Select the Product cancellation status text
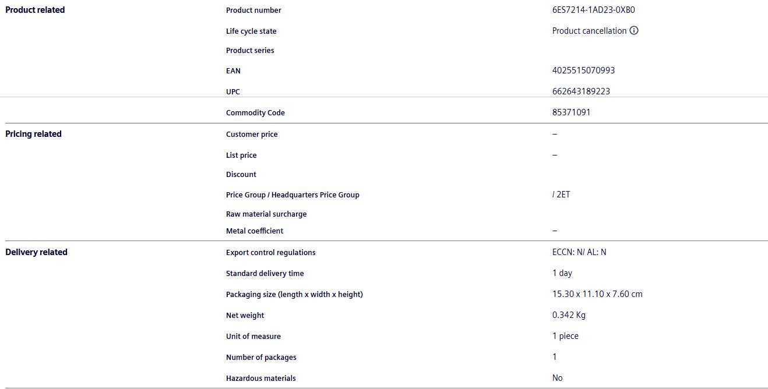Viewport: 768px width, 389px height. point(589,31)
